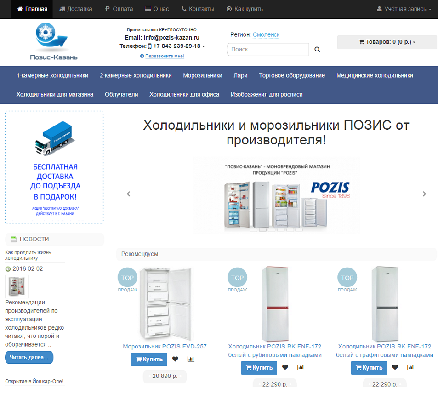Show previous slide in banner carousel
Viewport: 438px width, 394px height.
click(x=129, y=194)
